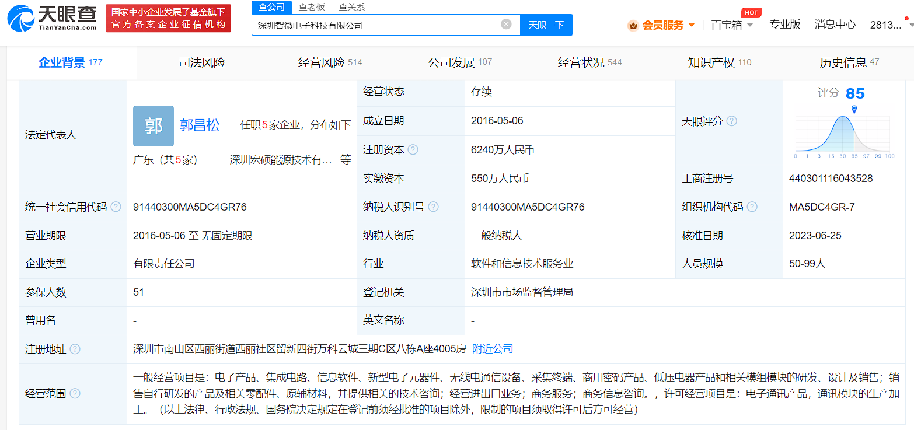Select the 有限责任公司 enterprise type value
Viewport: 914px width, 430px height.
164,264
